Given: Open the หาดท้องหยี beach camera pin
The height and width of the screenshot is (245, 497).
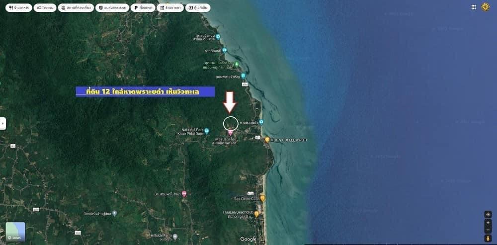Looking at the screenshot, I should (x=225, y=50).
